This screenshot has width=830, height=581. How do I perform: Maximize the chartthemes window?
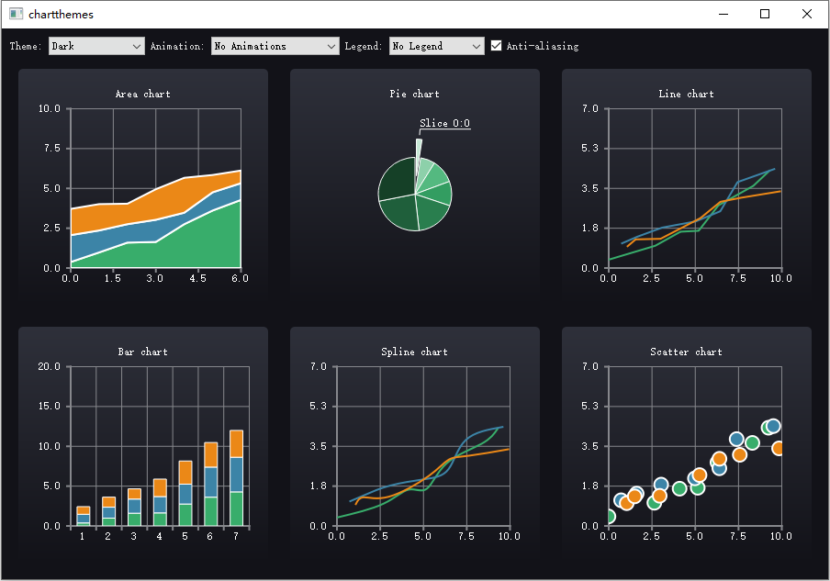pos(765,15)
